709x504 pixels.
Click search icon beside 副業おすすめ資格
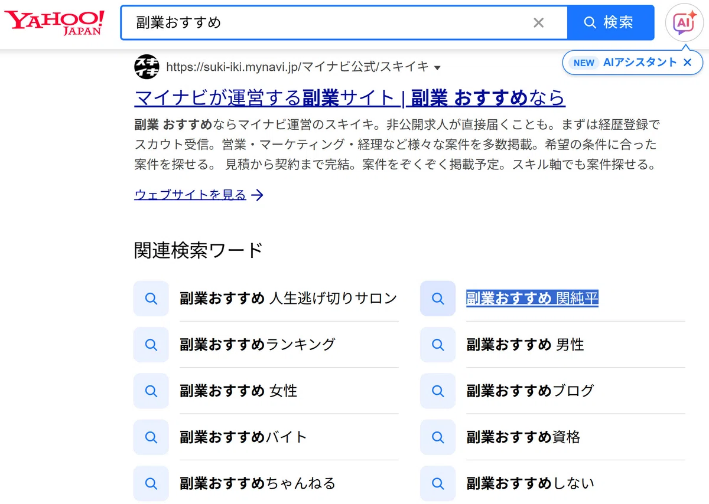click(x=438, y=437)
